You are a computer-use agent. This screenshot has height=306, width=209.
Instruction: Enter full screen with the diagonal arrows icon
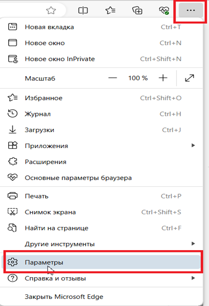click(190, 78)
